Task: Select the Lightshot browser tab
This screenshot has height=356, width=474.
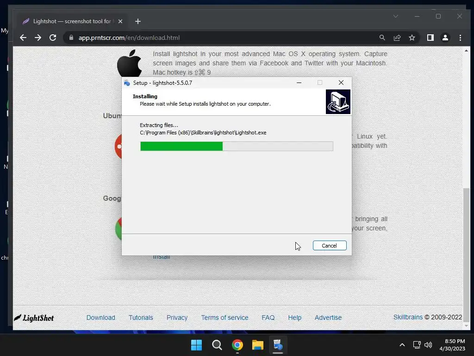Action: coord(72,21)
